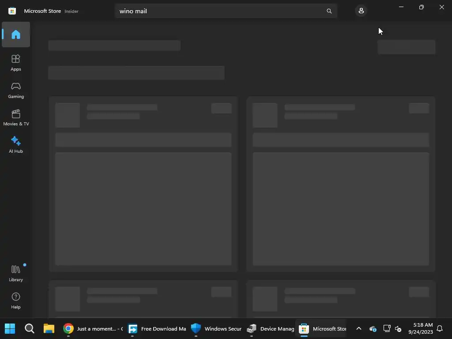Click the Microsoft Store taskbar button

click(322, 328)
